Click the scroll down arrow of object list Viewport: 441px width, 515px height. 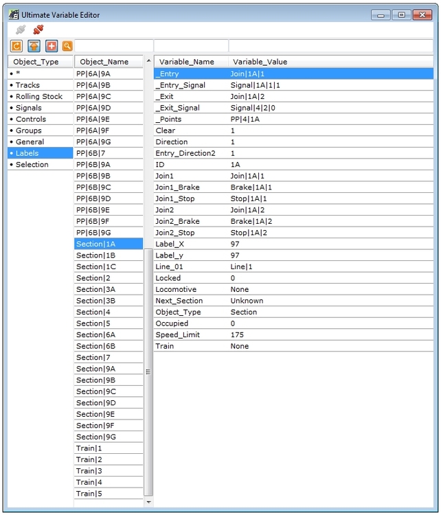tap(149, 503)
